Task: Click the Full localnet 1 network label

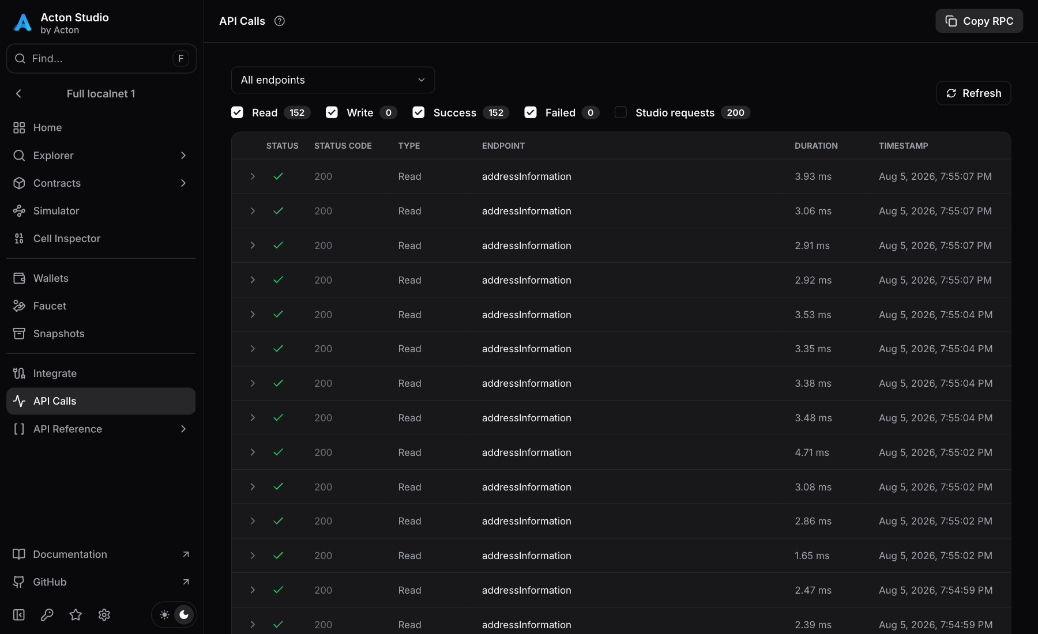Action: click(101, 94)
